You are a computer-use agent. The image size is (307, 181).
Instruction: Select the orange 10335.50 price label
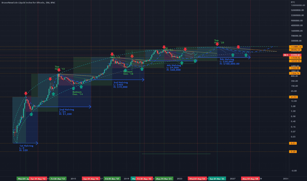pos(296,61)
